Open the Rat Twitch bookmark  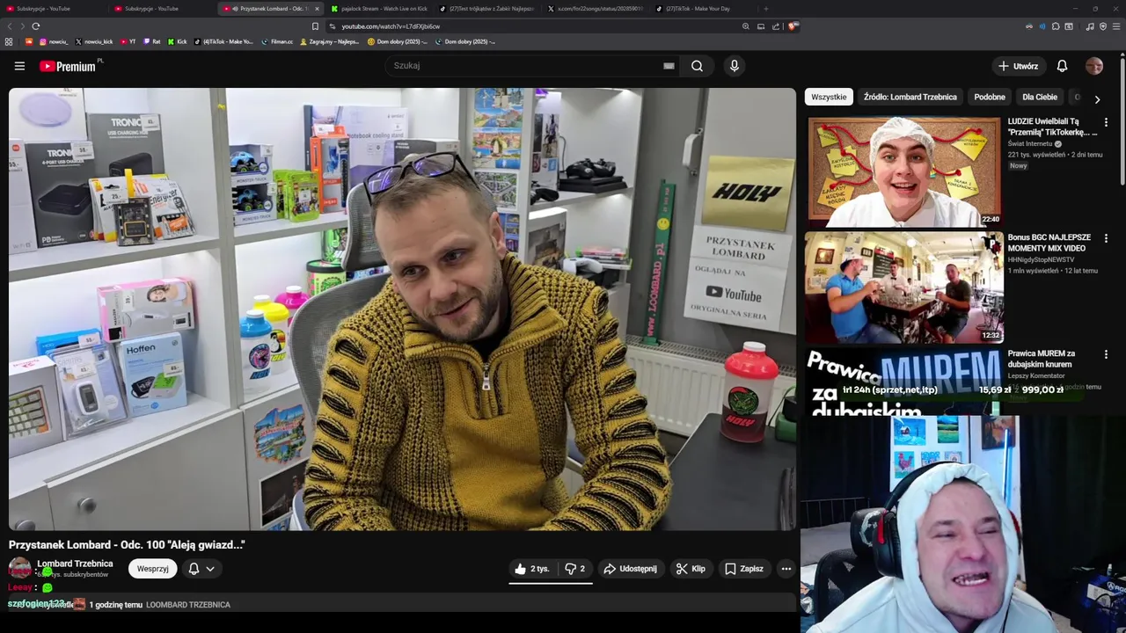coord(152,41)
